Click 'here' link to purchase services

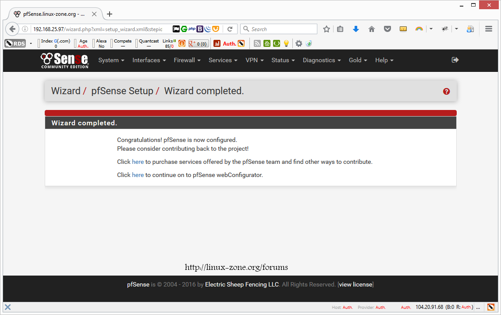click(x=138, y=162)
